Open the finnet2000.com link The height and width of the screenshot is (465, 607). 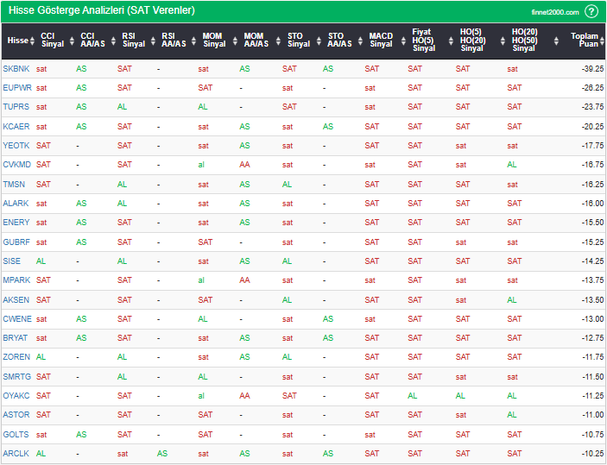coord(555,12)
